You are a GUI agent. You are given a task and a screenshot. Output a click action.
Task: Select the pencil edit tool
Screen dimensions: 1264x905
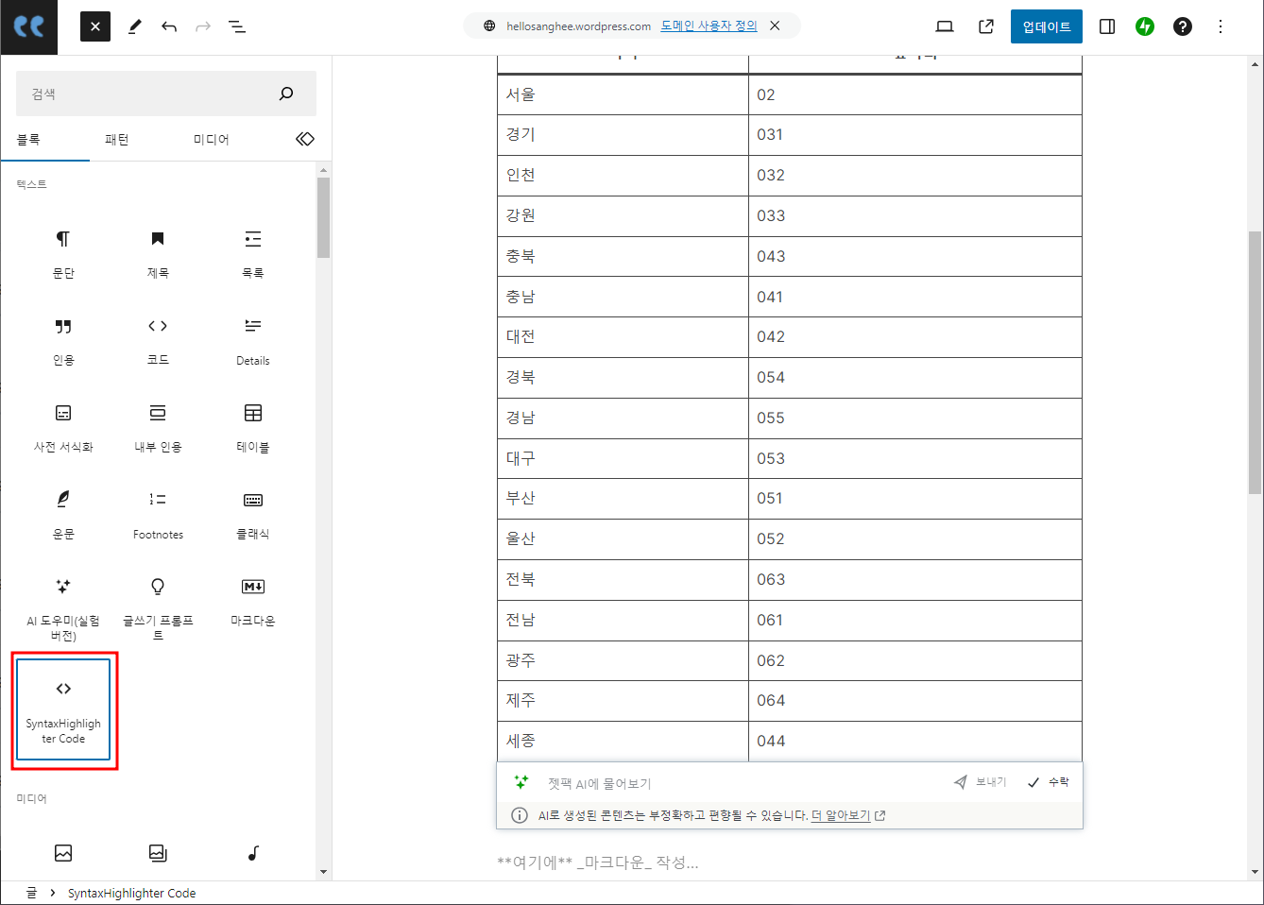click(x=135, y=26)
